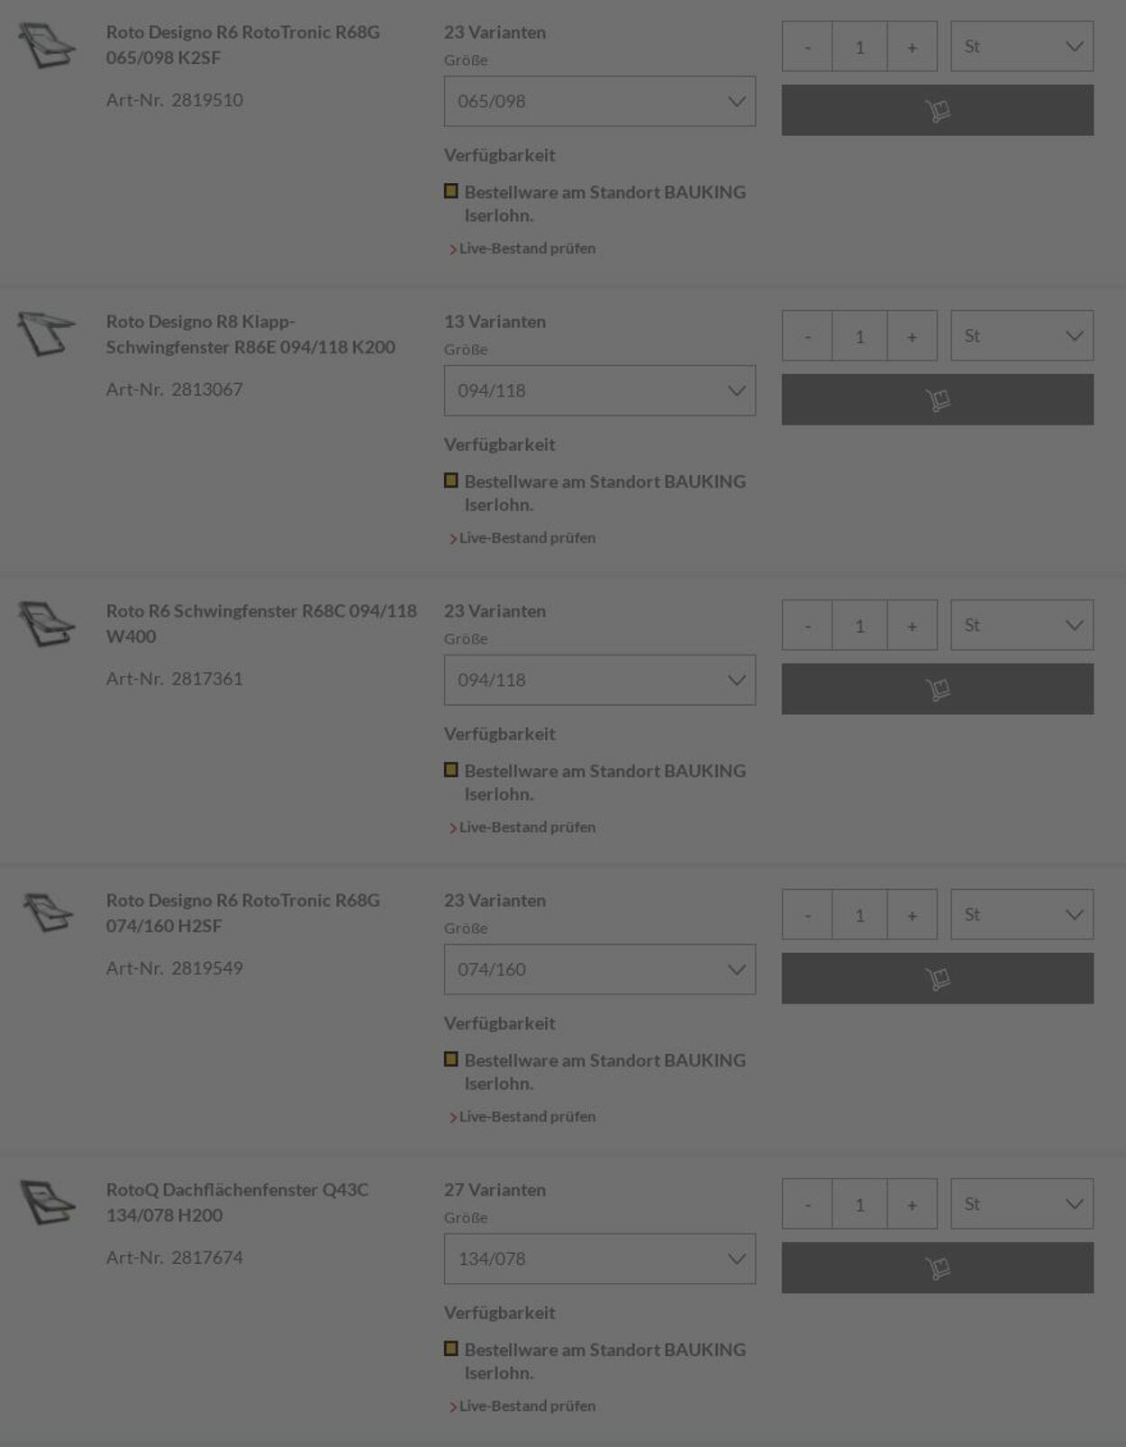
Task: Add Roto R68C 094/118 W400 to cart
Action: [x=937, y=689]
